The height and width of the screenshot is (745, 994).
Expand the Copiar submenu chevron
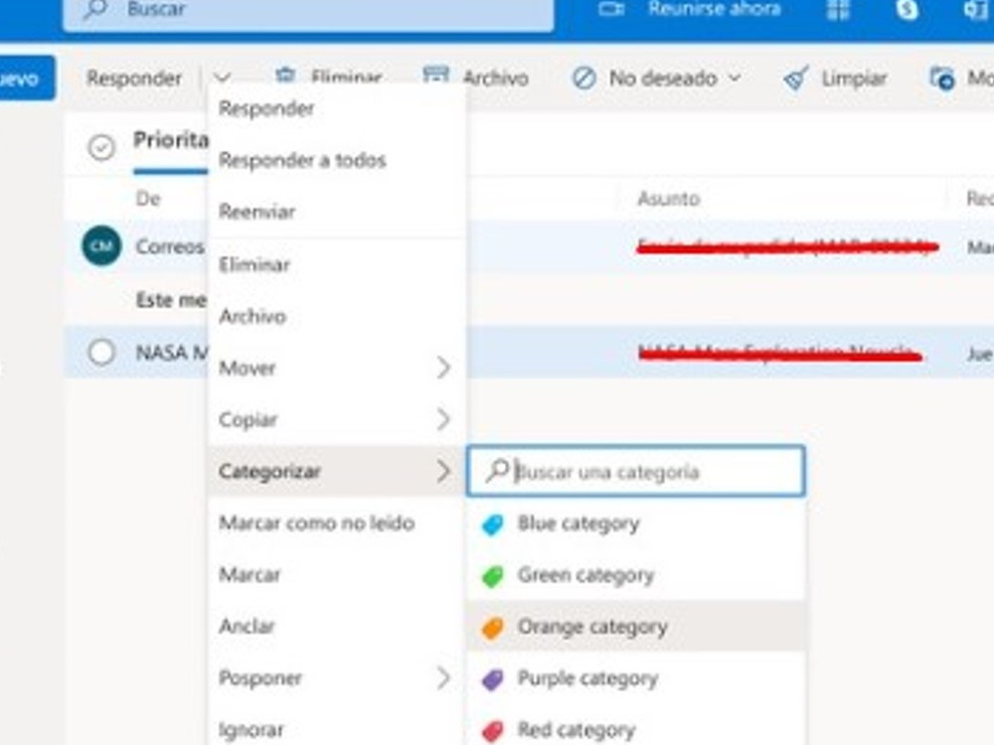click(443, 419)
